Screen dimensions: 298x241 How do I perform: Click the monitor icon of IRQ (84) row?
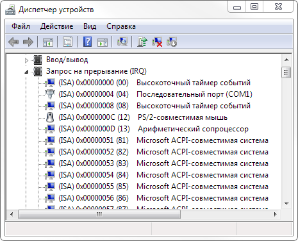tap(50, 175)
